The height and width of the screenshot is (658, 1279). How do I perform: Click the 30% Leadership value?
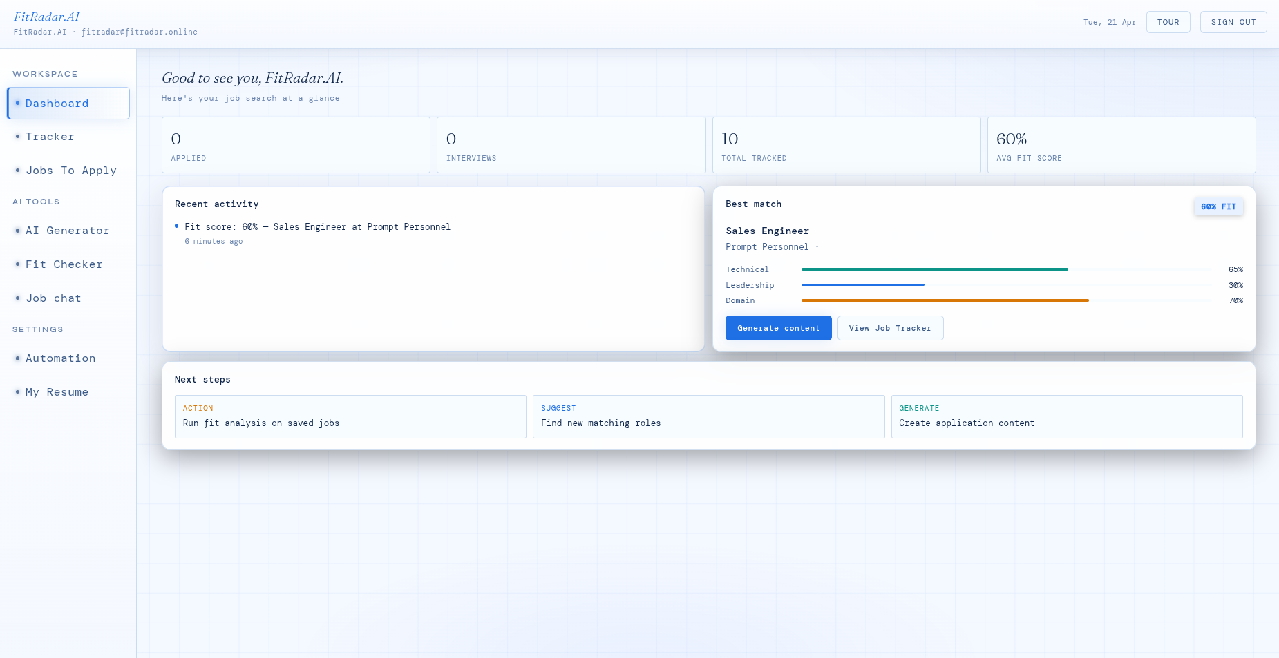(x=1235, y=285)
